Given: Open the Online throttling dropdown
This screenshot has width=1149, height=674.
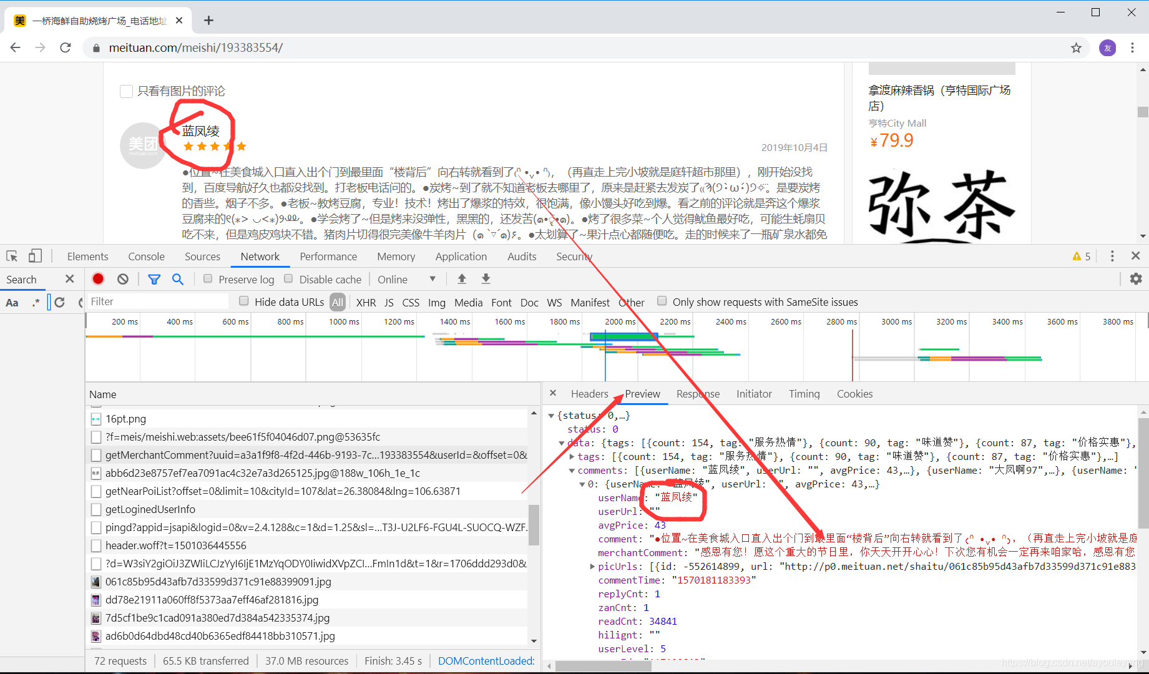Looking at the screenshot, I should pyautogui.click(x=406, y=280).
